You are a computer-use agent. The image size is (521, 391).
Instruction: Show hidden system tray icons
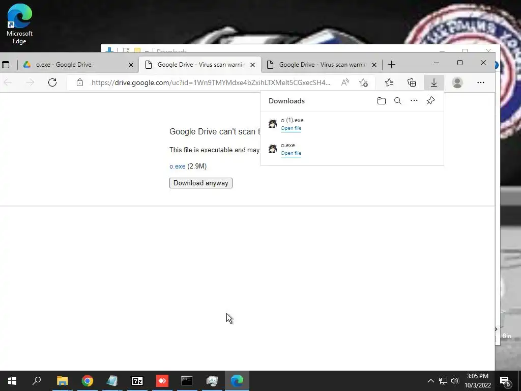(430, 381)
